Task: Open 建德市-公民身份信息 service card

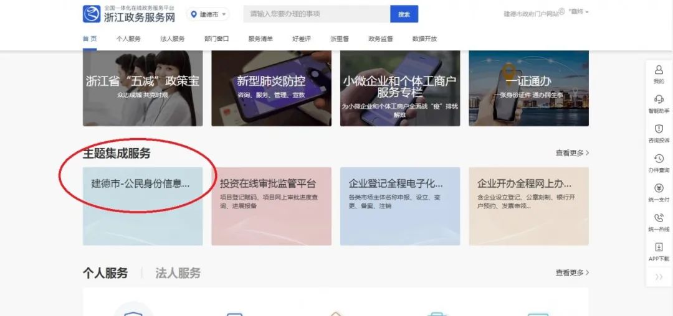Action: coord(143,206)
